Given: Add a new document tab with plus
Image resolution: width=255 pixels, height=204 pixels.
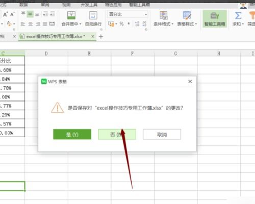Looking at the screenshot, I should 101,36.
